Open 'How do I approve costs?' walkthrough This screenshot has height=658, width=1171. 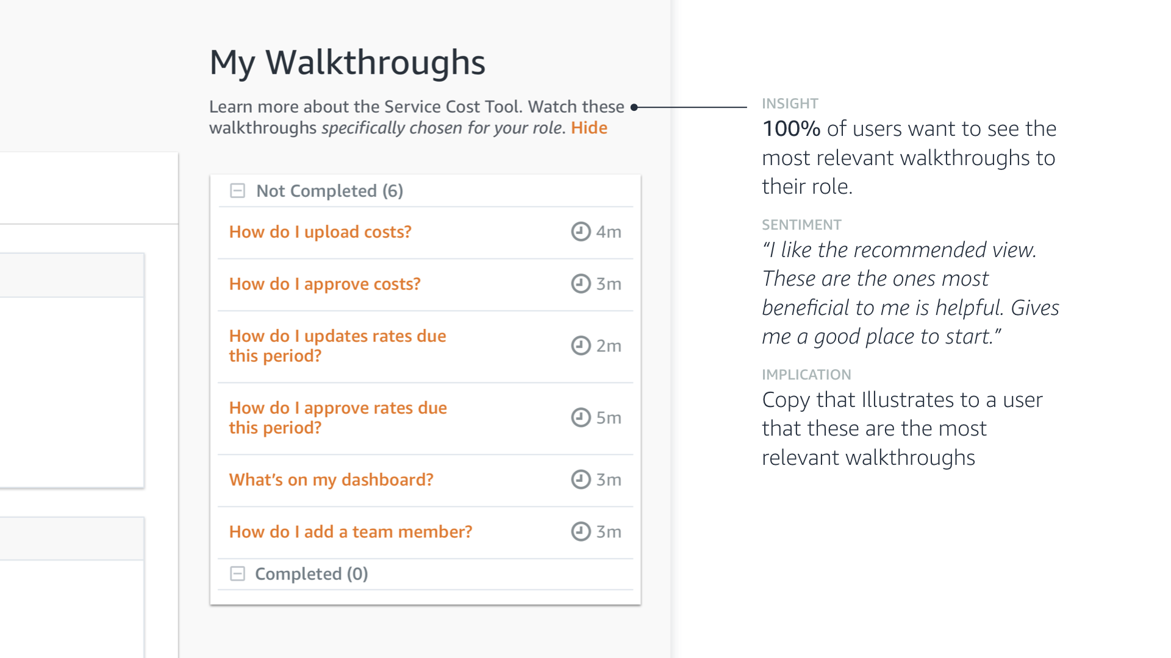coord(324,284)
